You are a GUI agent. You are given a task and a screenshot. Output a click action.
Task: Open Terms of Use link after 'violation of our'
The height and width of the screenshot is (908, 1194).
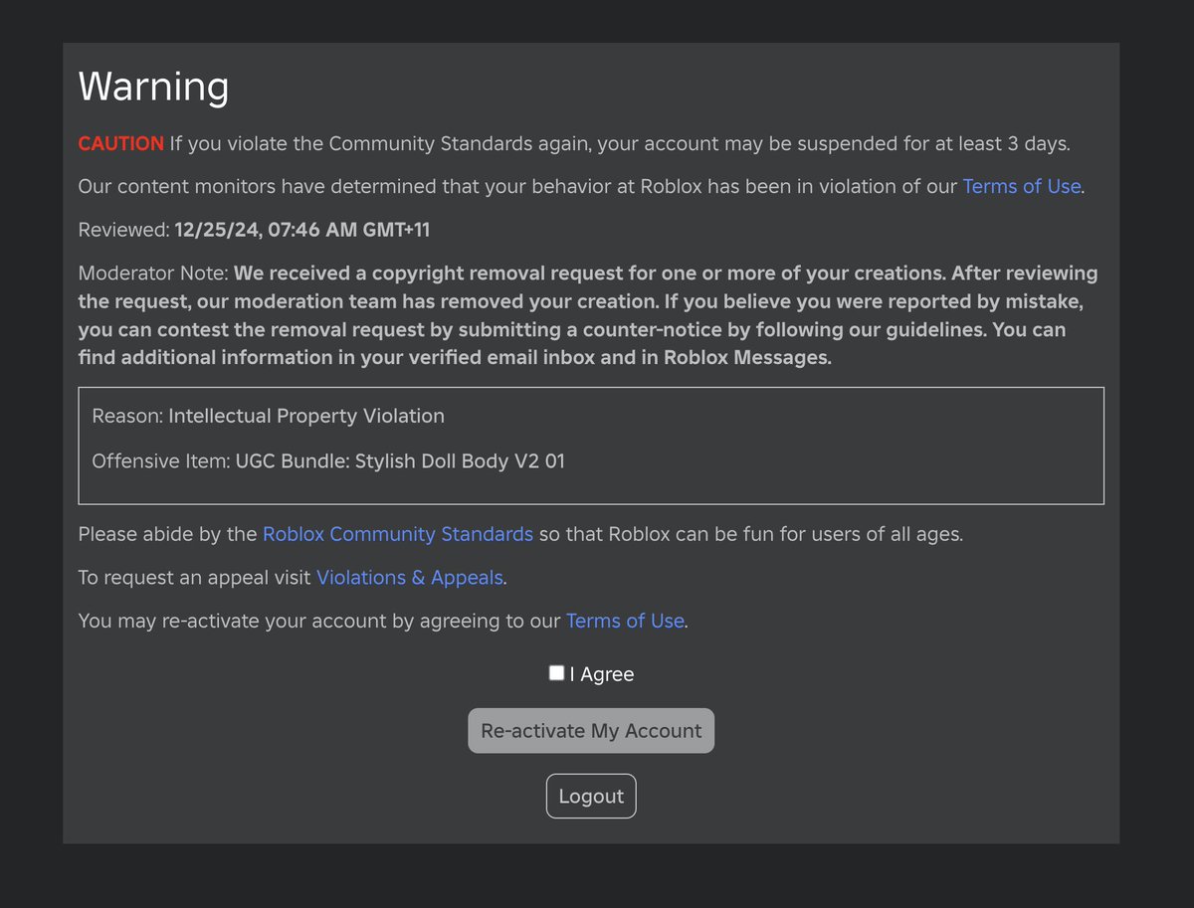coord(1021,186)
